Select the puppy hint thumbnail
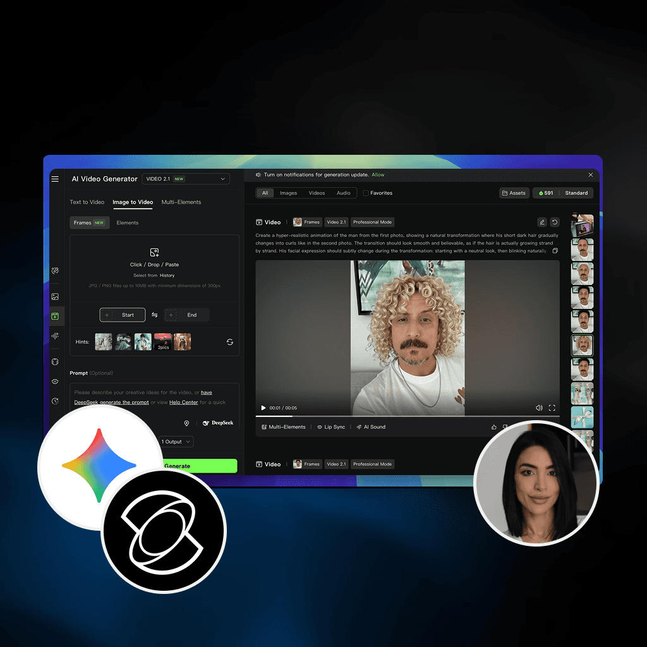 click(183, 342)
